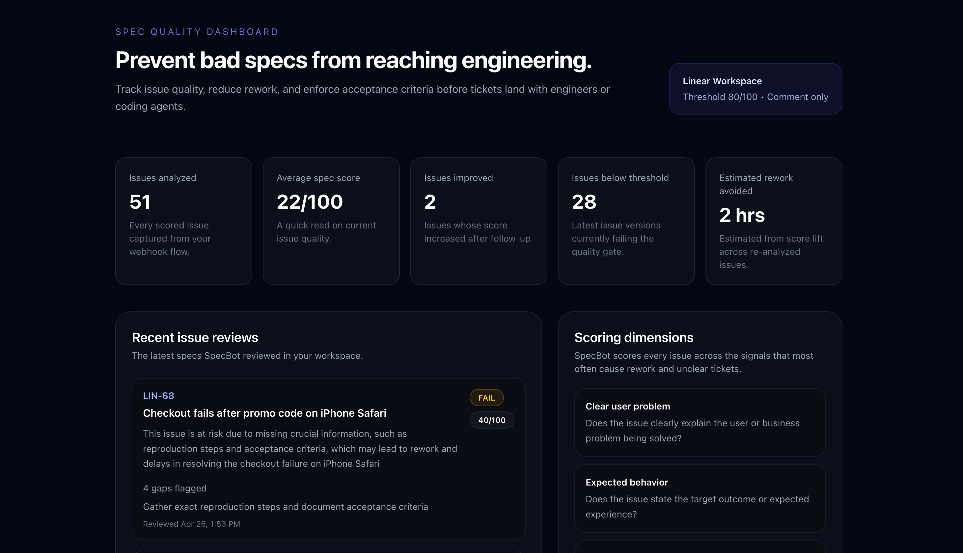Click 'This issue is at risk' summary paragraph

(300, 449)
